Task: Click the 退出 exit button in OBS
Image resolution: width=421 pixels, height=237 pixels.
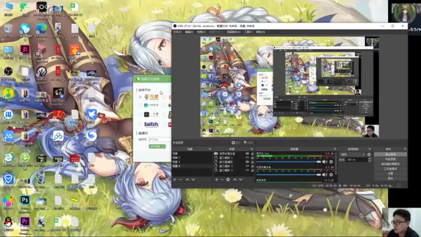Action: point(390,179)
